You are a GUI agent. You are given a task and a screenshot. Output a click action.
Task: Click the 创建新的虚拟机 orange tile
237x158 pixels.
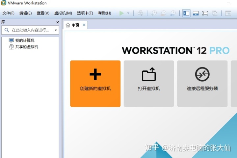pos(95,84)
